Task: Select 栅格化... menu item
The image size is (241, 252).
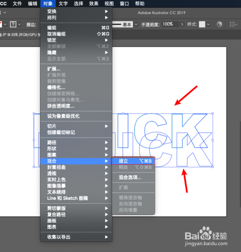Action: point(76,87)
